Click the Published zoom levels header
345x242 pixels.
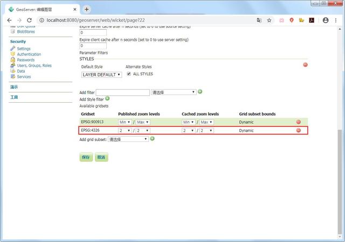[x=139, y=114]
